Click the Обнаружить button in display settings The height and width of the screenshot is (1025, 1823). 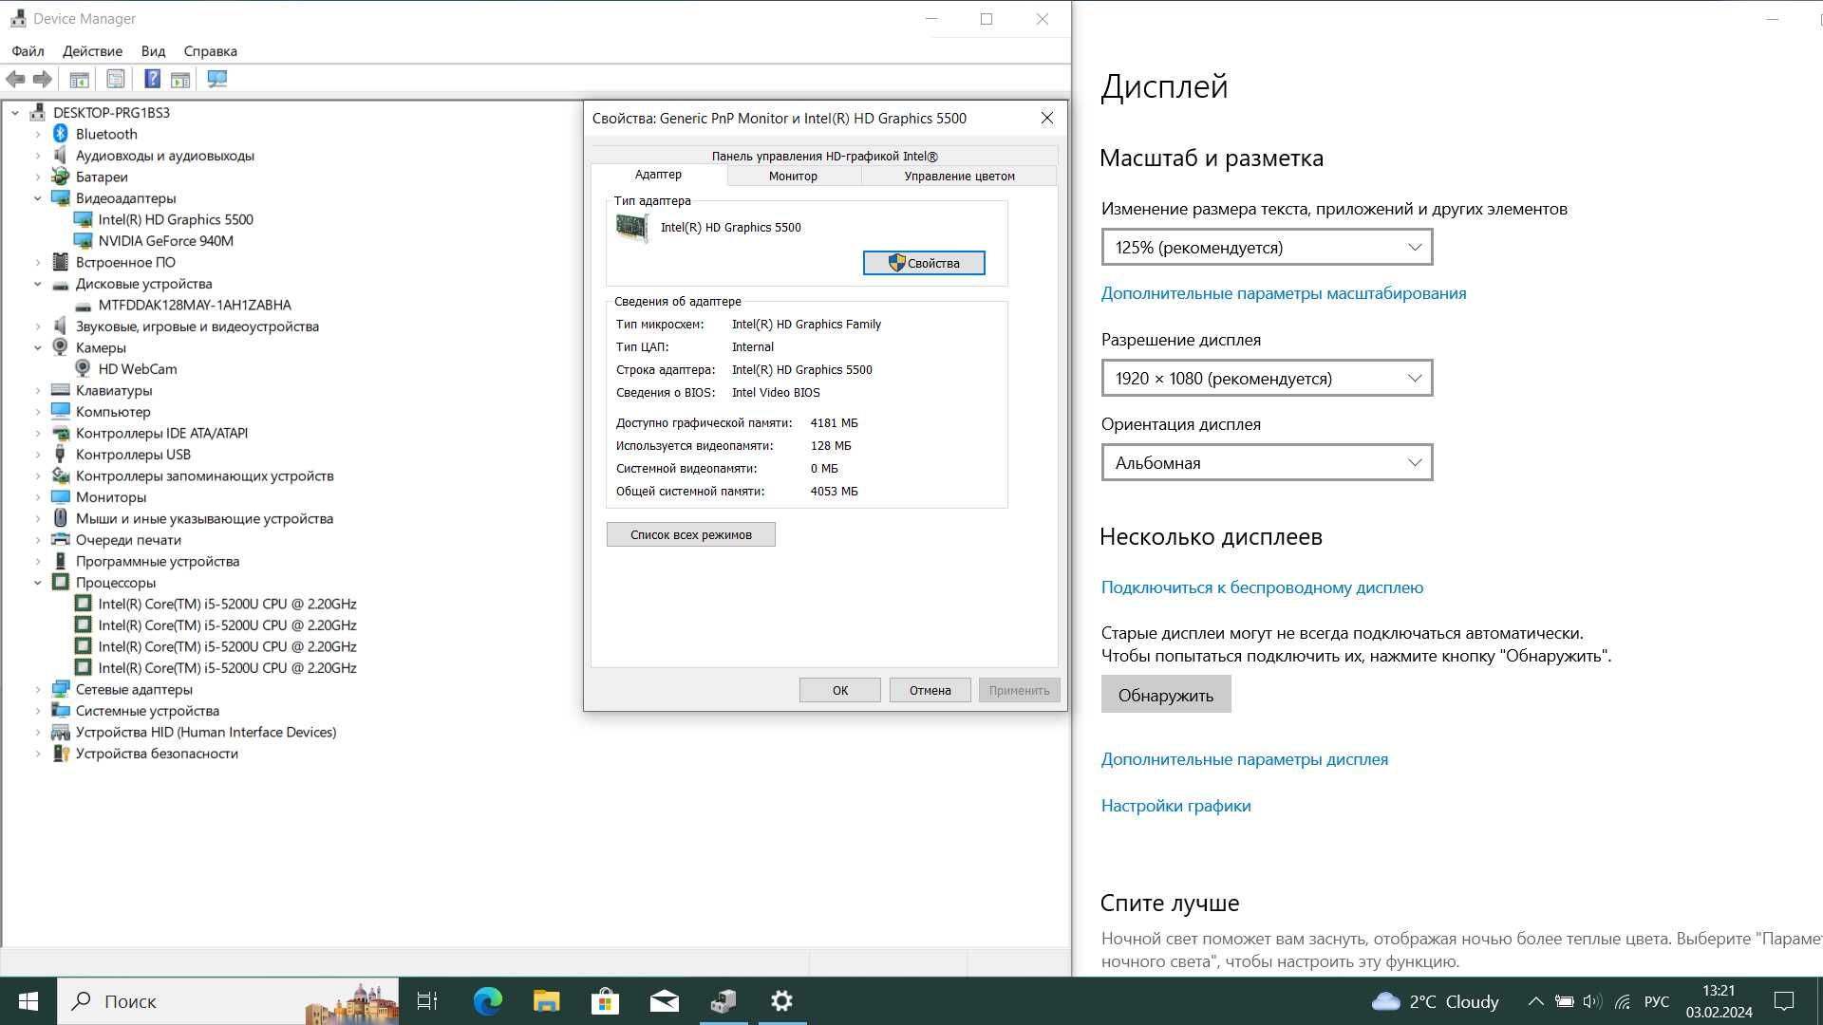pyautogui.click(x=1165, y=695)
